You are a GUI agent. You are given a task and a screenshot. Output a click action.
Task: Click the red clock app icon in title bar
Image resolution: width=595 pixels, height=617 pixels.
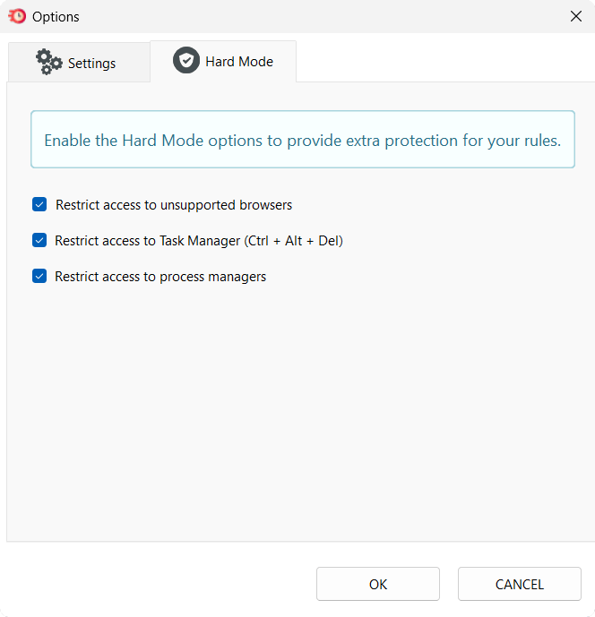[16, 16]
